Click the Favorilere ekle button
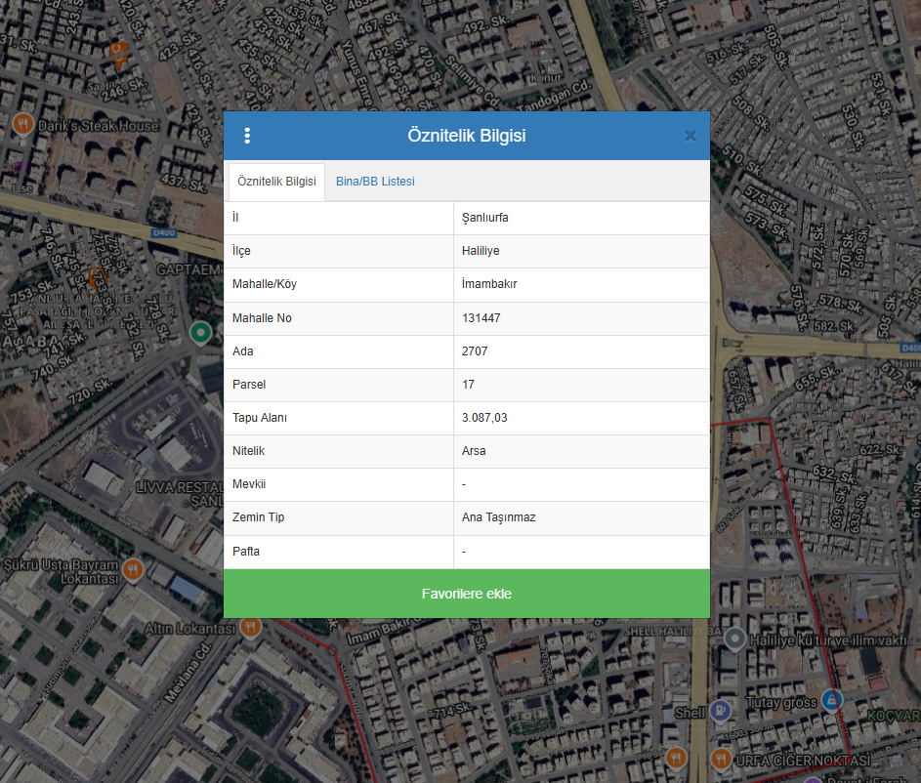The image size is (921, 783). [466, 594]
